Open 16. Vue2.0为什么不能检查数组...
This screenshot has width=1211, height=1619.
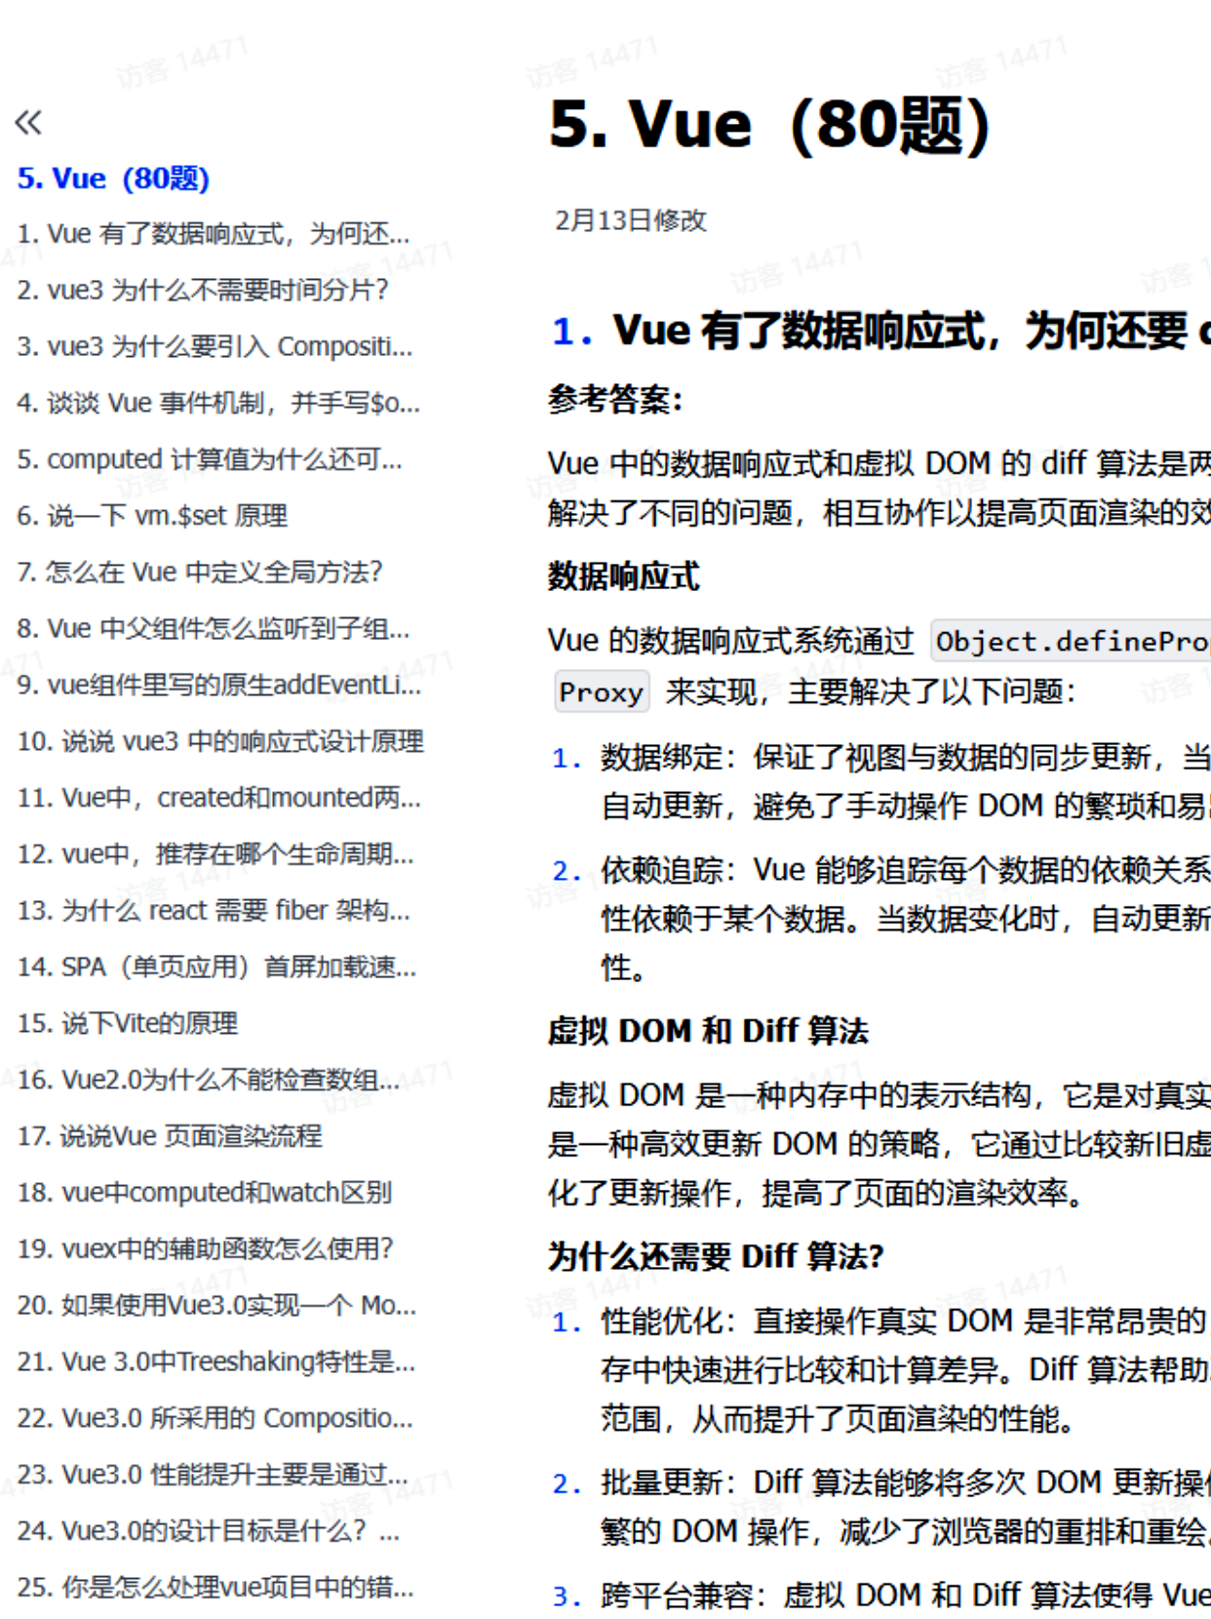click(x=209, y=1080)
